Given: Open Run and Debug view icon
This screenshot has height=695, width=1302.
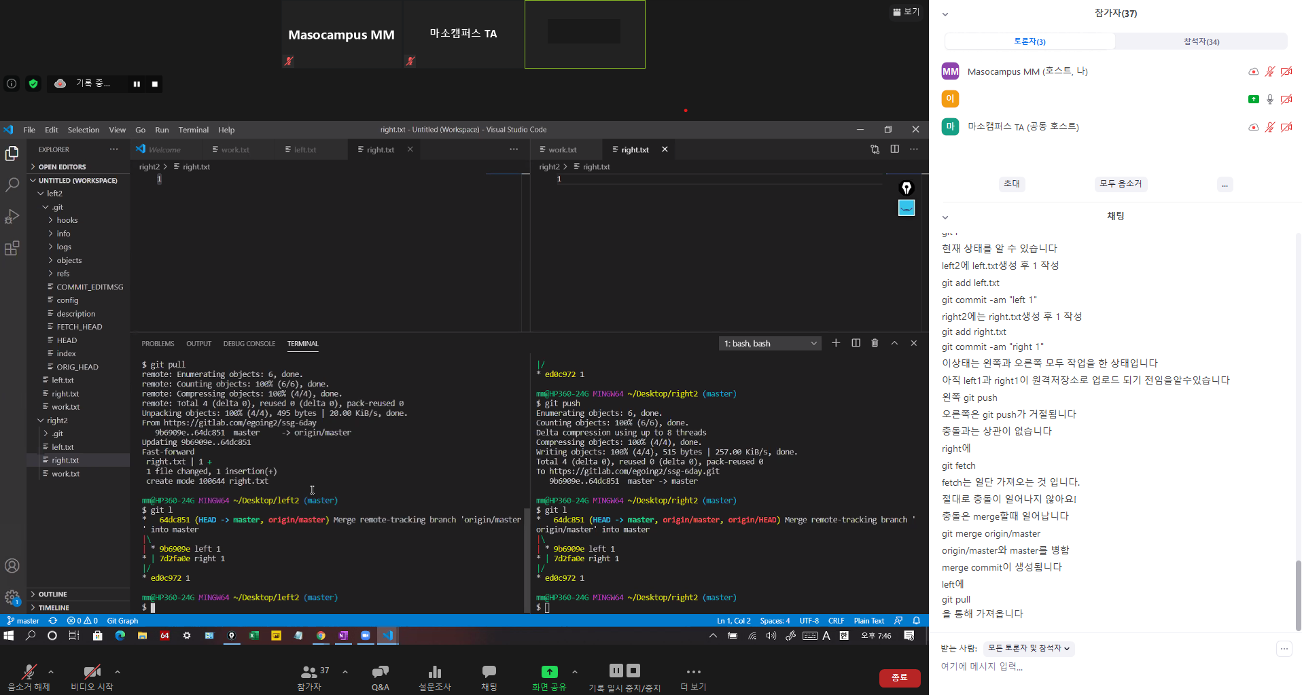Looking at the screenshot, I should [x=12, y=217].
